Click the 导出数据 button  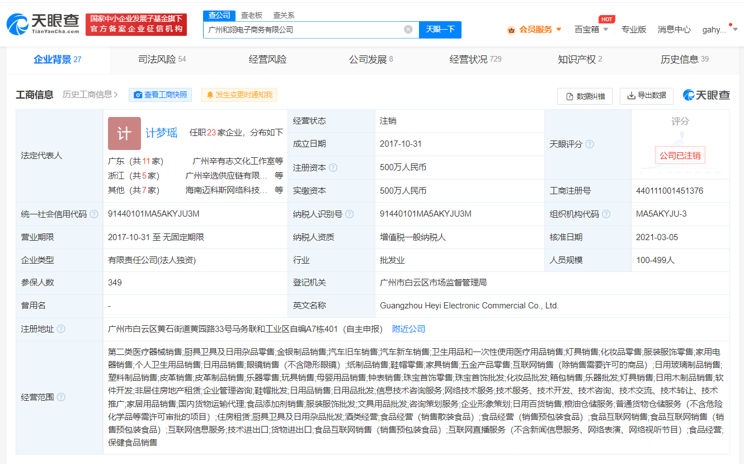click(647, 96)
